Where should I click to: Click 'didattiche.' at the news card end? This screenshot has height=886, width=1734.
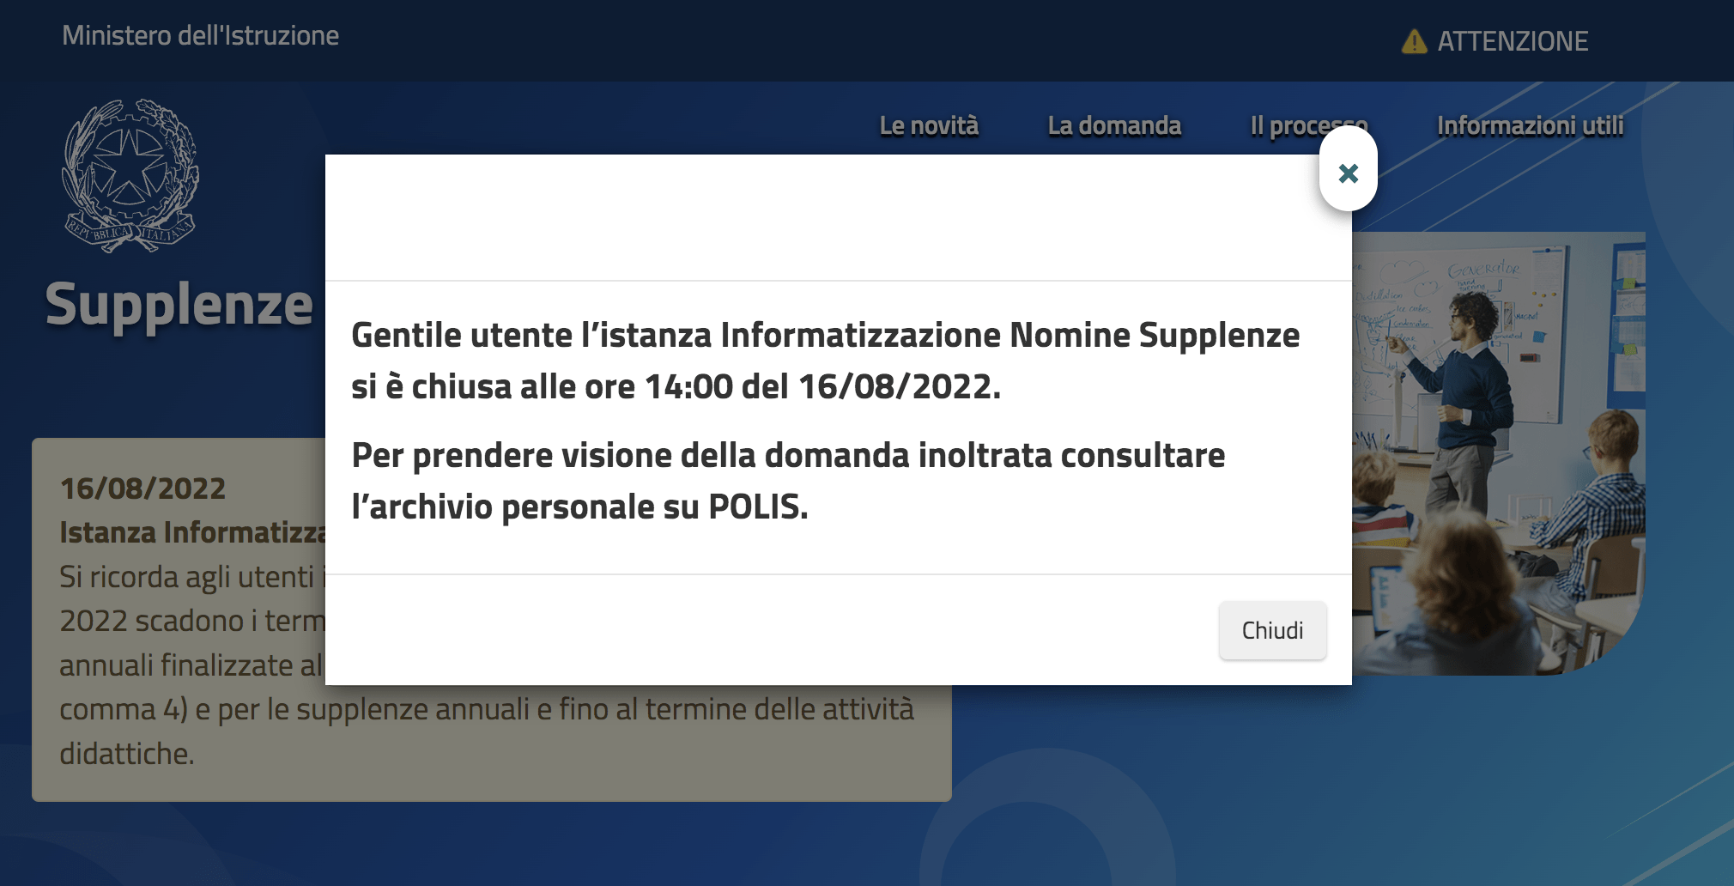pyautogui.click(x=127, y=754)
